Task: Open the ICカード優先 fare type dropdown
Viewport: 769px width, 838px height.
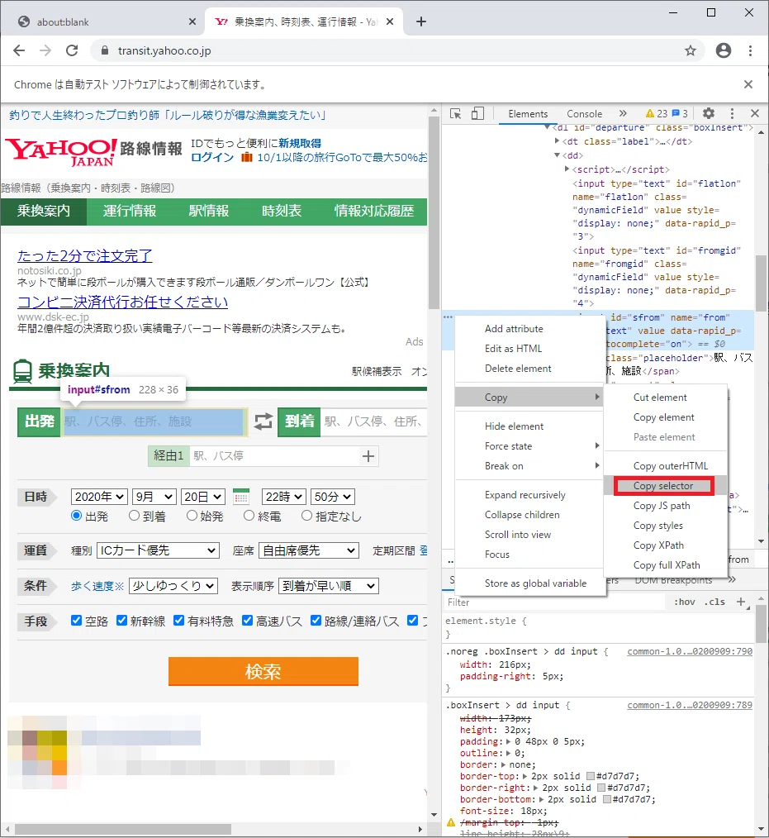Action: (x=158, y=550)
